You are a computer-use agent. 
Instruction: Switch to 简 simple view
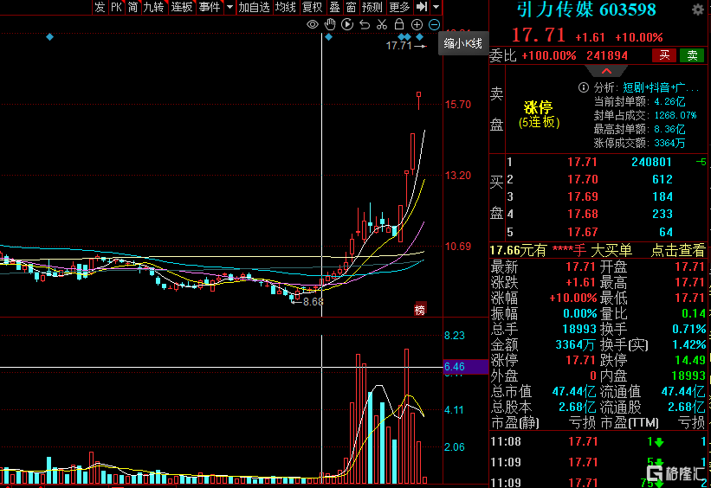coord(133,7)
